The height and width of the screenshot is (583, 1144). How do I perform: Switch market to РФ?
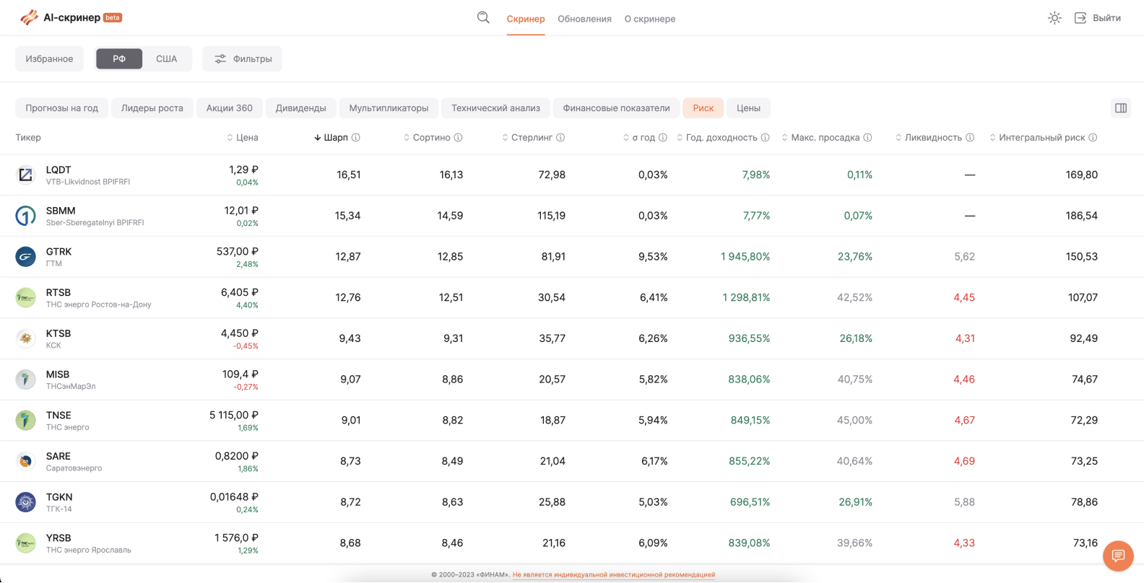coord(119,59)
